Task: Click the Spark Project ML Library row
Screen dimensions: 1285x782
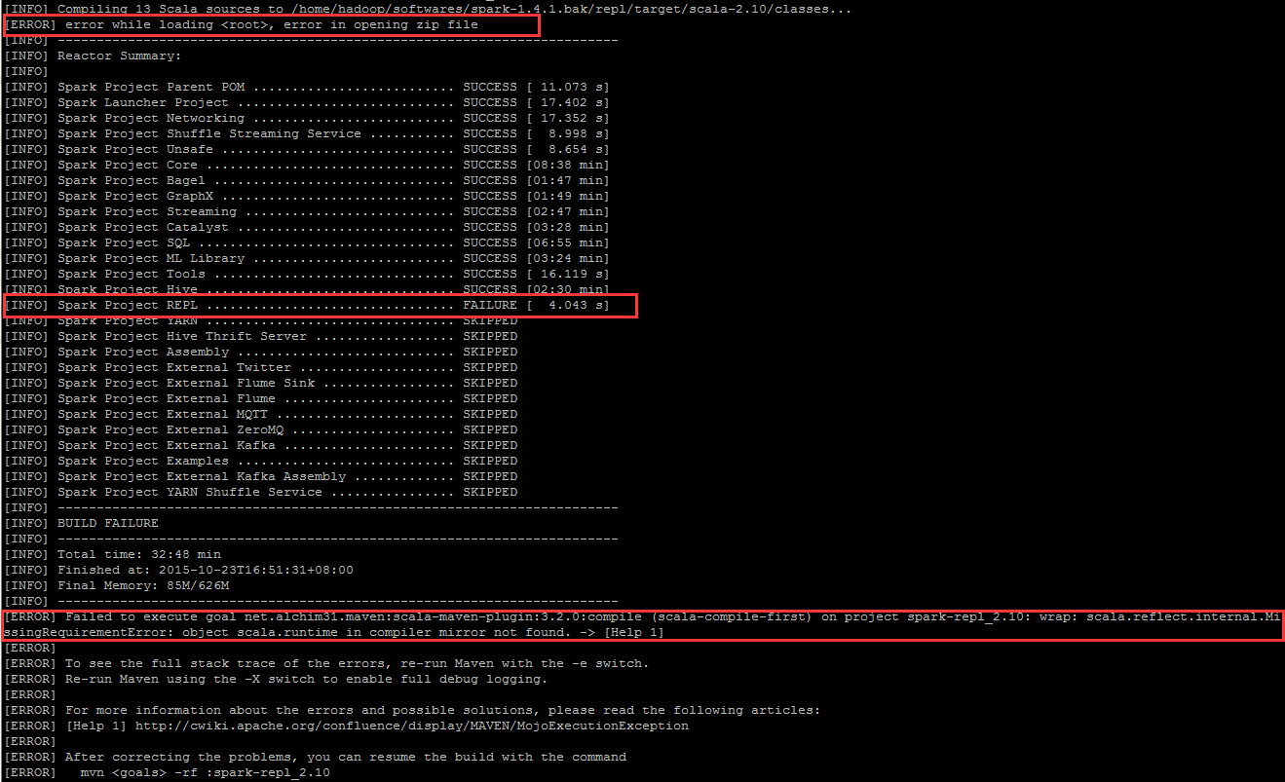Action: (x=307, y=258)
